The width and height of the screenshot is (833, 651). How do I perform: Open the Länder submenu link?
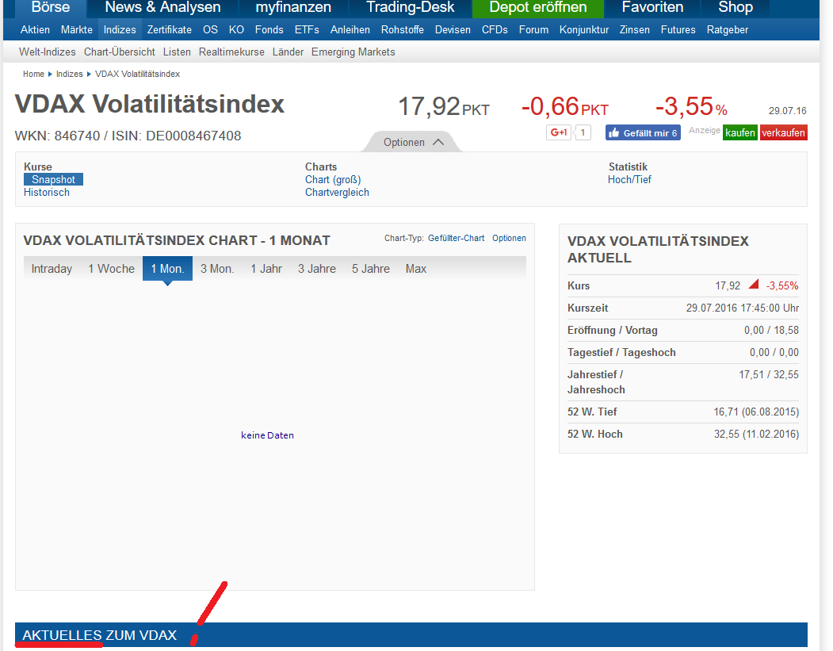[x=288, y=52]
